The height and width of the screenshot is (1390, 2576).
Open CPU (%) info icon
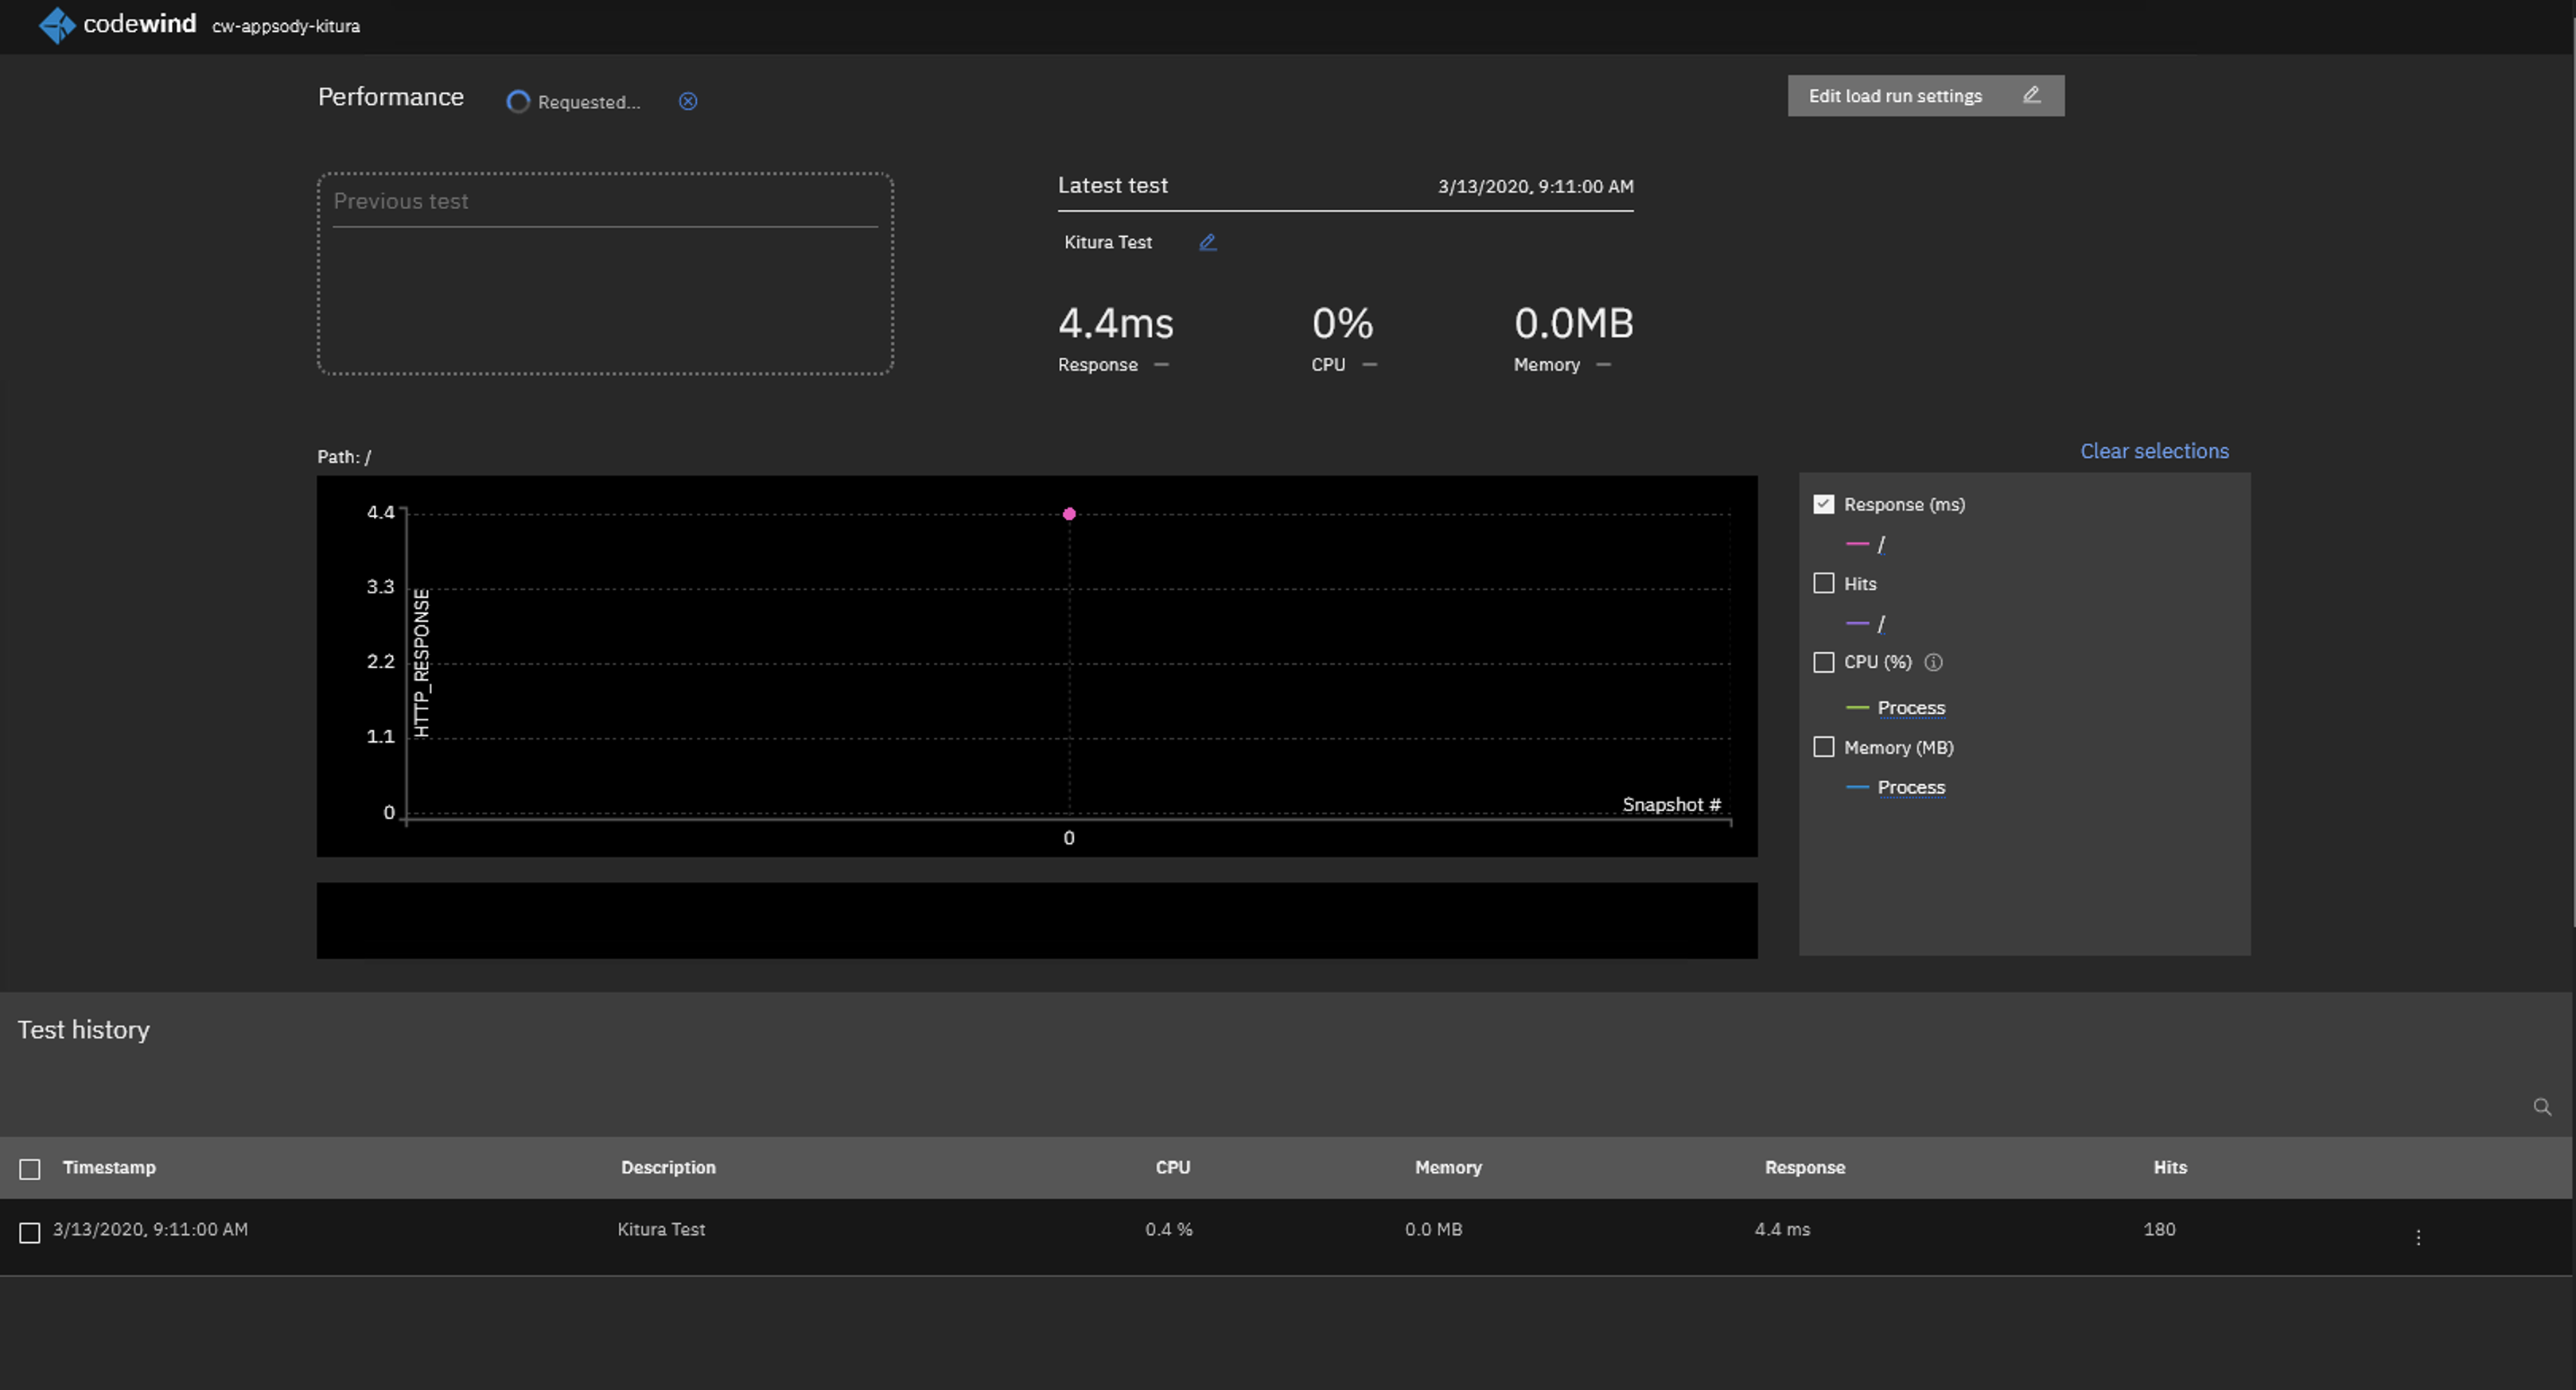tap(1933, 662)
